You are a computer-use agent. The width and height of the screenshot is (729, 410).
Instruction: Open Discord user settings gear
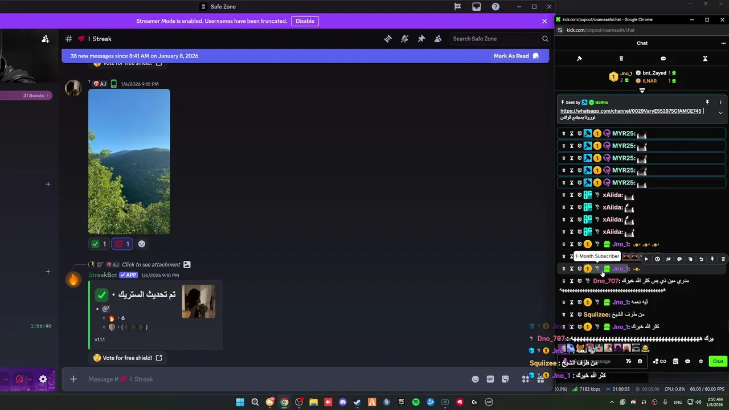[x=43, y=379]
